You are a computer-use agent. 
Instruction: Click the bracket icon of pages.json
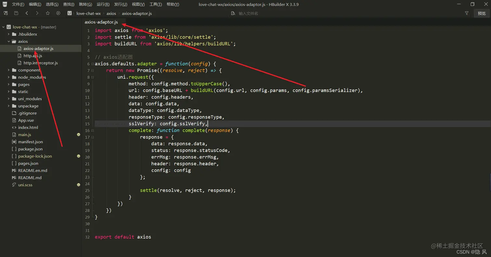[x=14, y=163]
